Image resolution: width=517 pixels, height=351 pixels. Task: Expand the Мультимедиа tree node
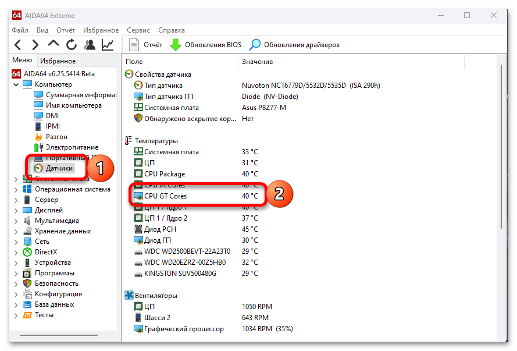tap(16, 221)
